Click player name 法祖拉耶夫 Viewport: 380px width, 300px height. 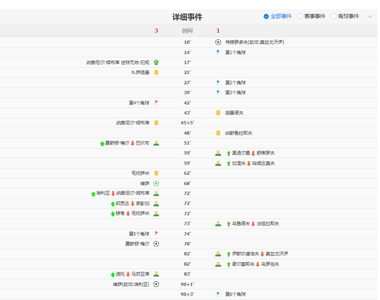pos(268,224)
